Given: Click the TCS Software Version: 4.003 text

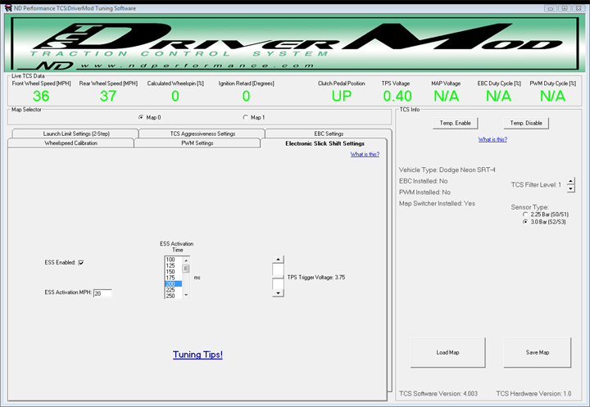Looking at the screenshot, I should tap(438, 394).
